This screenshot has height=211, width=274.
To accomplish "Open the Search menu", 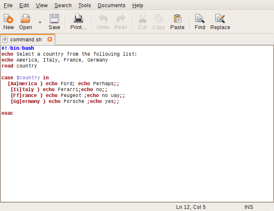I will 63,5.
